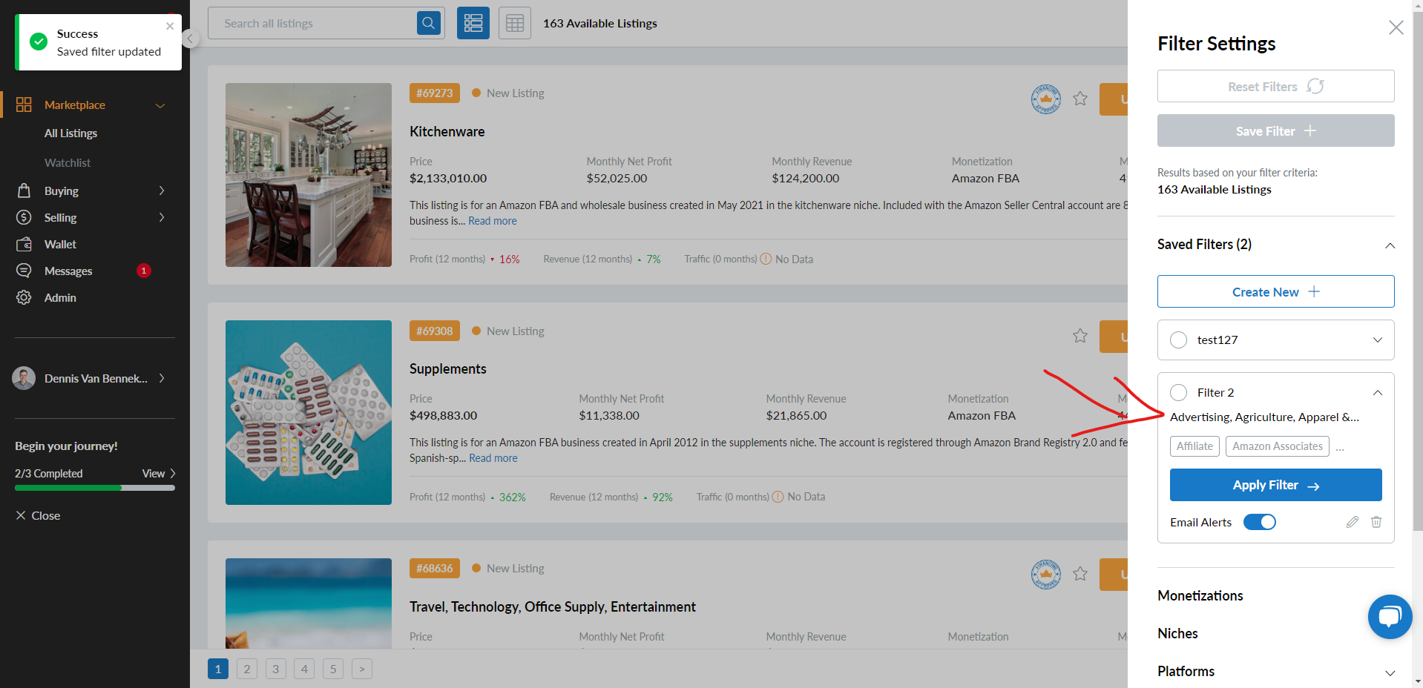Open Watchlist in the sidebar
The width and height of the screenshot is (1423, 688).
coord(68,162)
